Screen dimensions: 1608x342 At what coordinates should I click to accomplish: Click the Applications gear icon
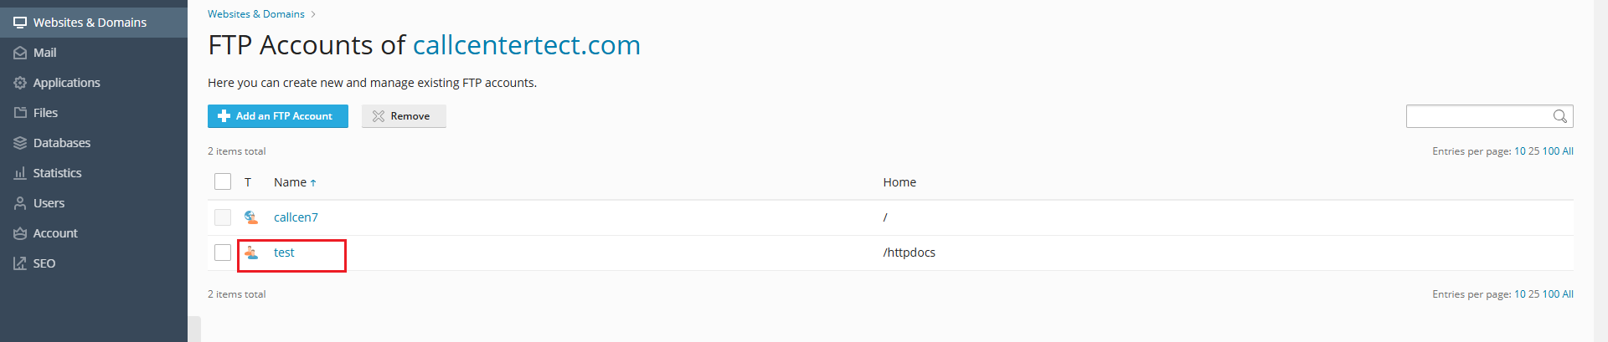(20, 83)
